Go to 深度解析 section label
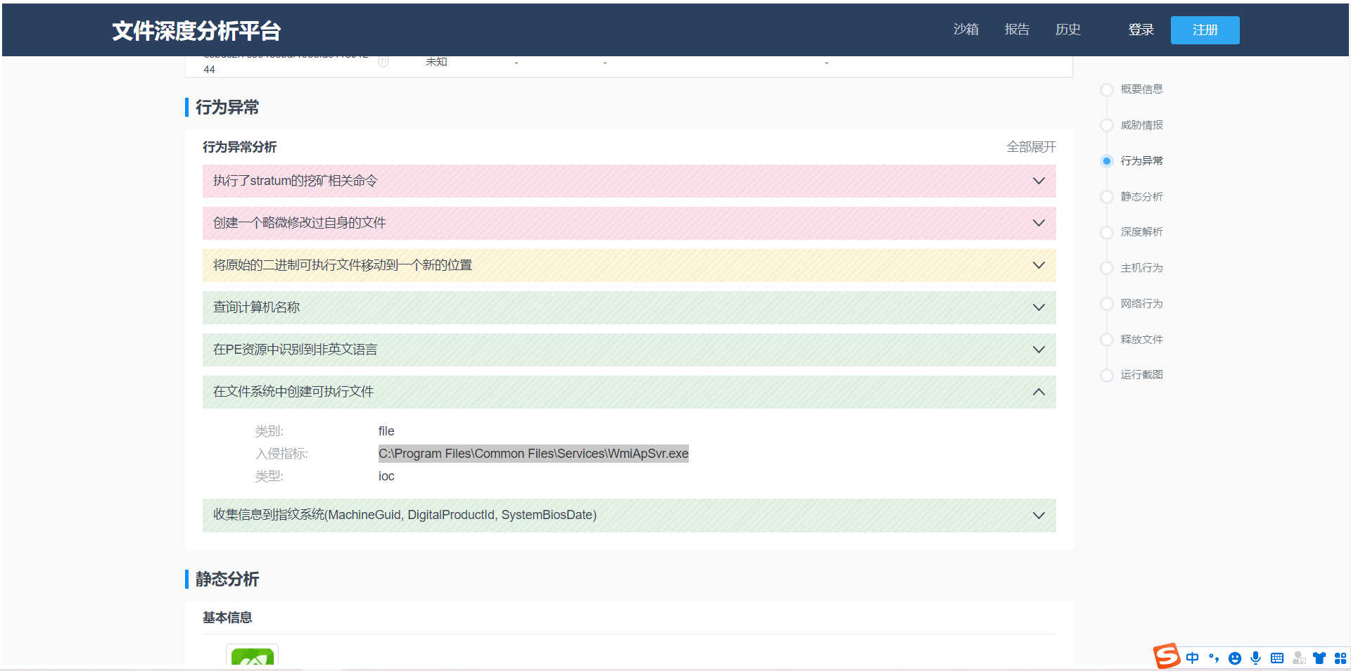The width and height of the screenshot is (1351, 671). coord(1142,232)
